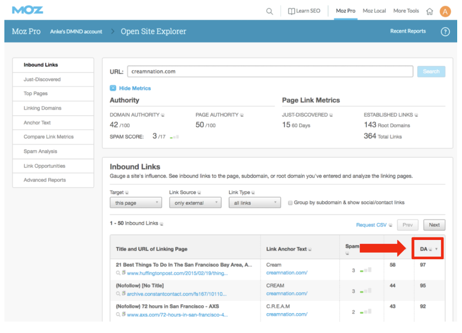Click info icon next to Domain Authority

(x=163, y=115)
